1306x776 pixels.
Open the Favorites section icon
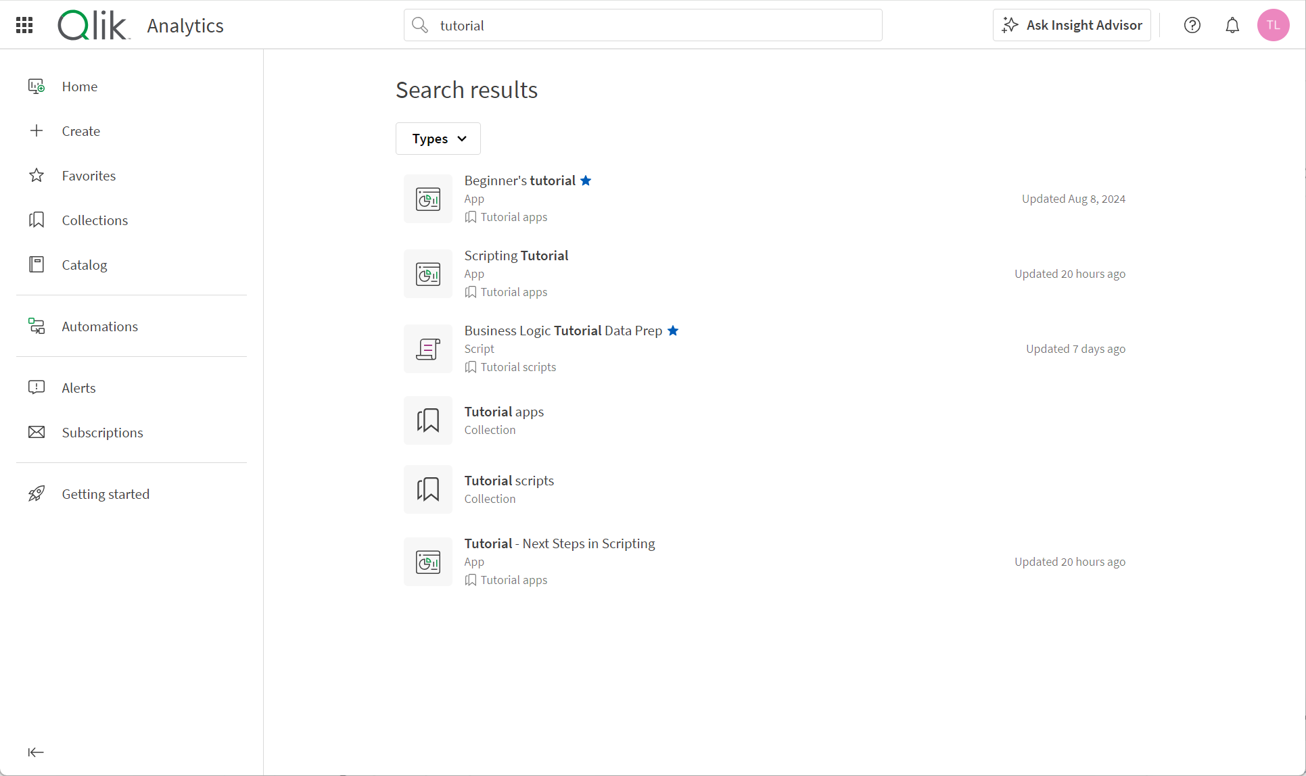(36, 176)
